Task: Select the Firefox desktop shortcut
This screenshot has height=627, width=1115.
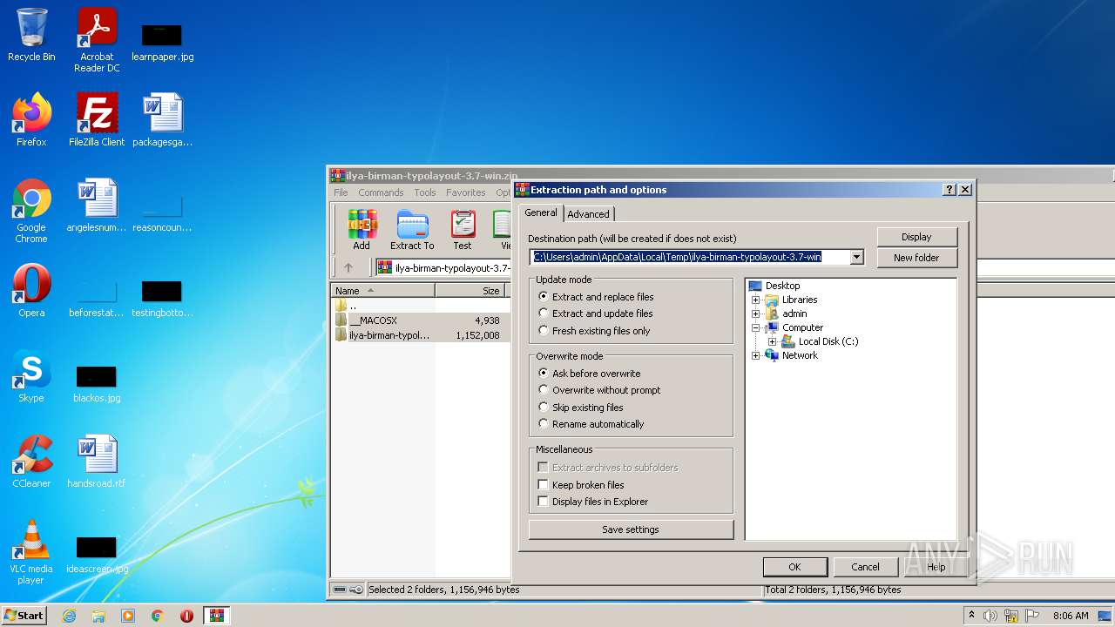Action: click(x=31, y=120)
